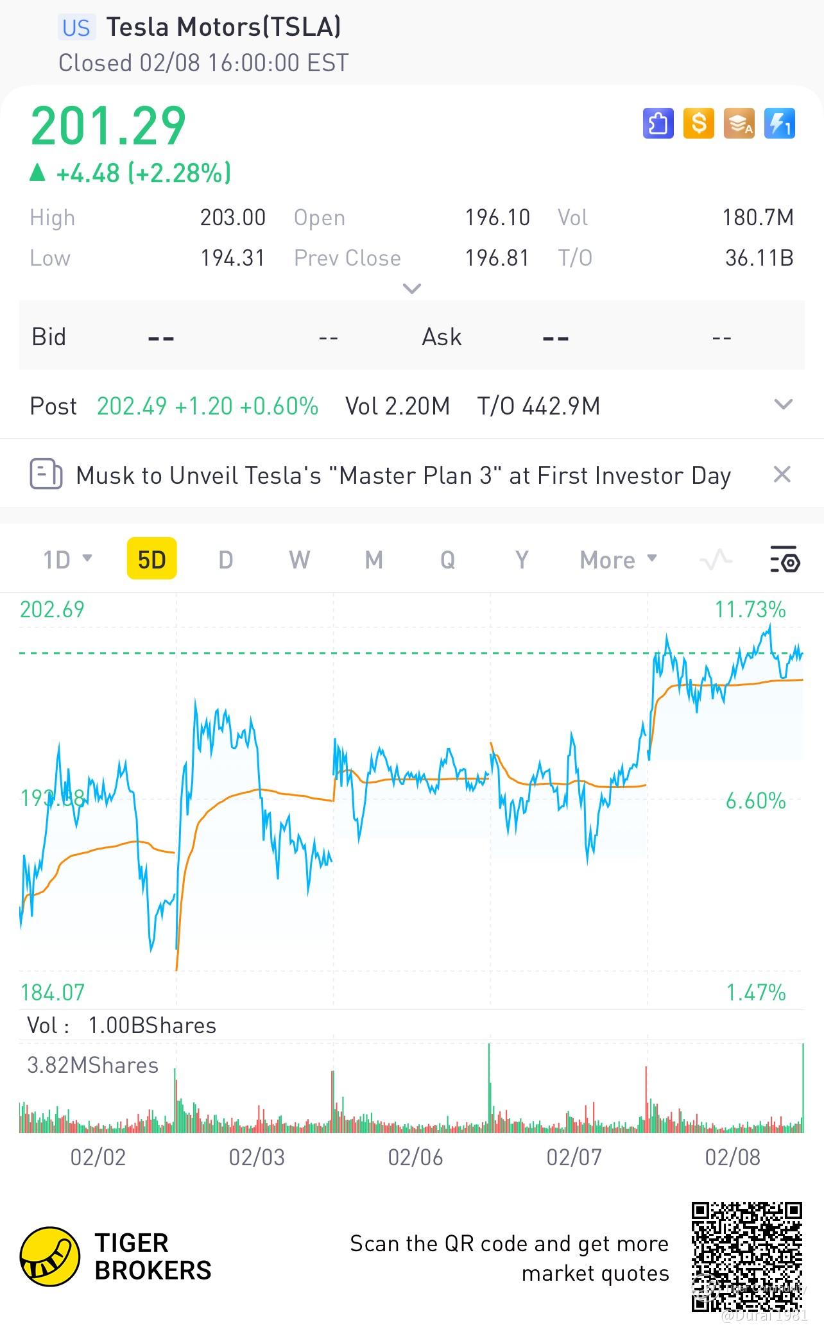Viewport: 824px width, 1334px height.
Task: Tap the blue lightning bolt icon
Action: pyautogui.click(x=780, y=123)
